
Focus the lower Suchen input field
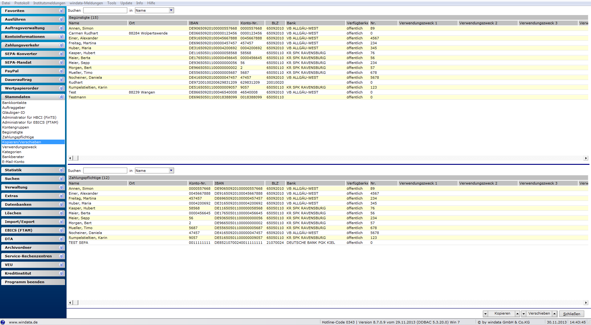click(x=105, y=171)
